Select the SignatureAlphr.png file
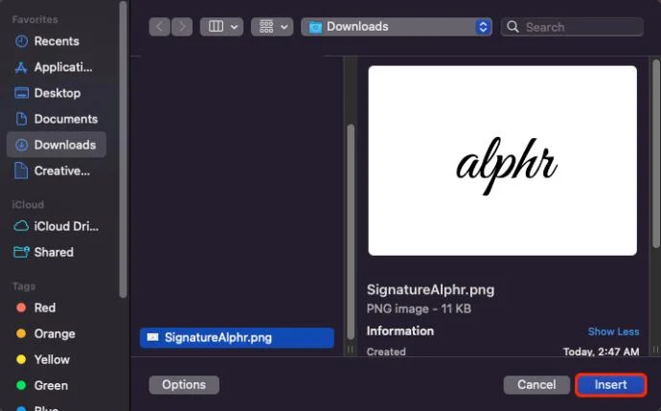661x411 pixels. click(x=237, y=337)
